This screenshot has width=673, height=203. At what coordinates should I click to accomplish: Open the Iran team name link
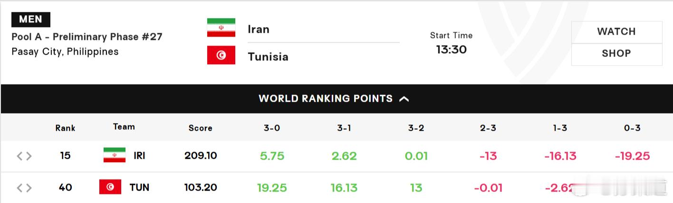[259, 29]
